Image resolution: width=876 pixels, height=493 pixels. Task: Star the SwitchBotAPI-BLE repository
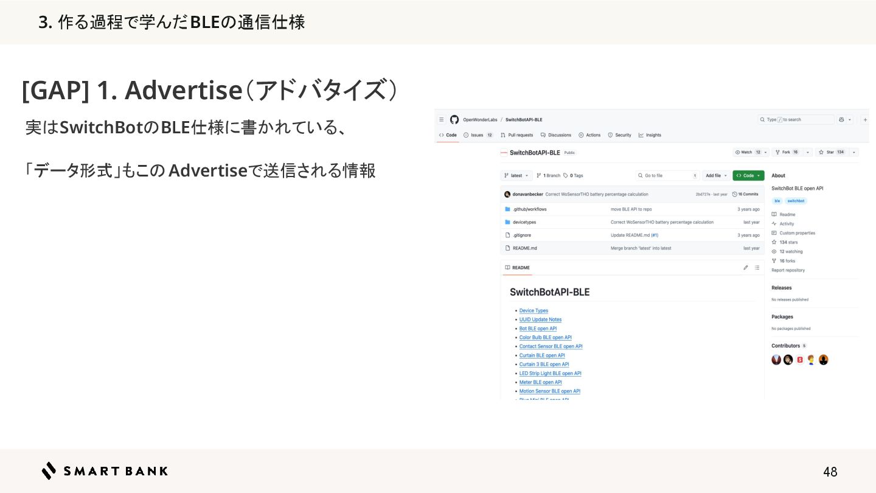(x=831, y=152)
